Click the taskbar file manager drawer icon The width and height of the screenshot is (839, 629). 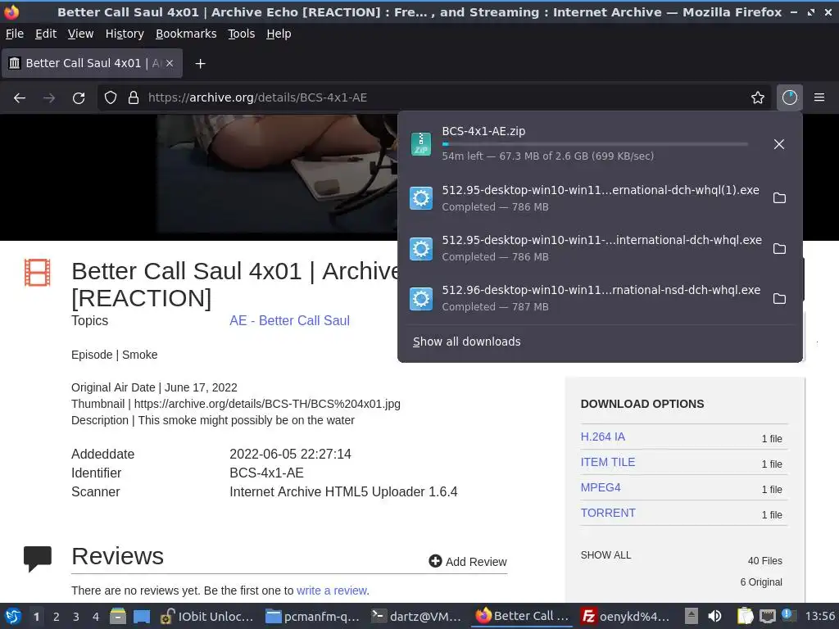click(x=118, y=616)
